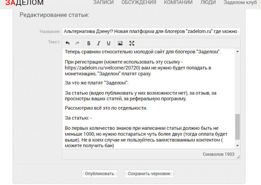Open the ЗАПИСИ menu section
The image size is (261, 185).
103,2
